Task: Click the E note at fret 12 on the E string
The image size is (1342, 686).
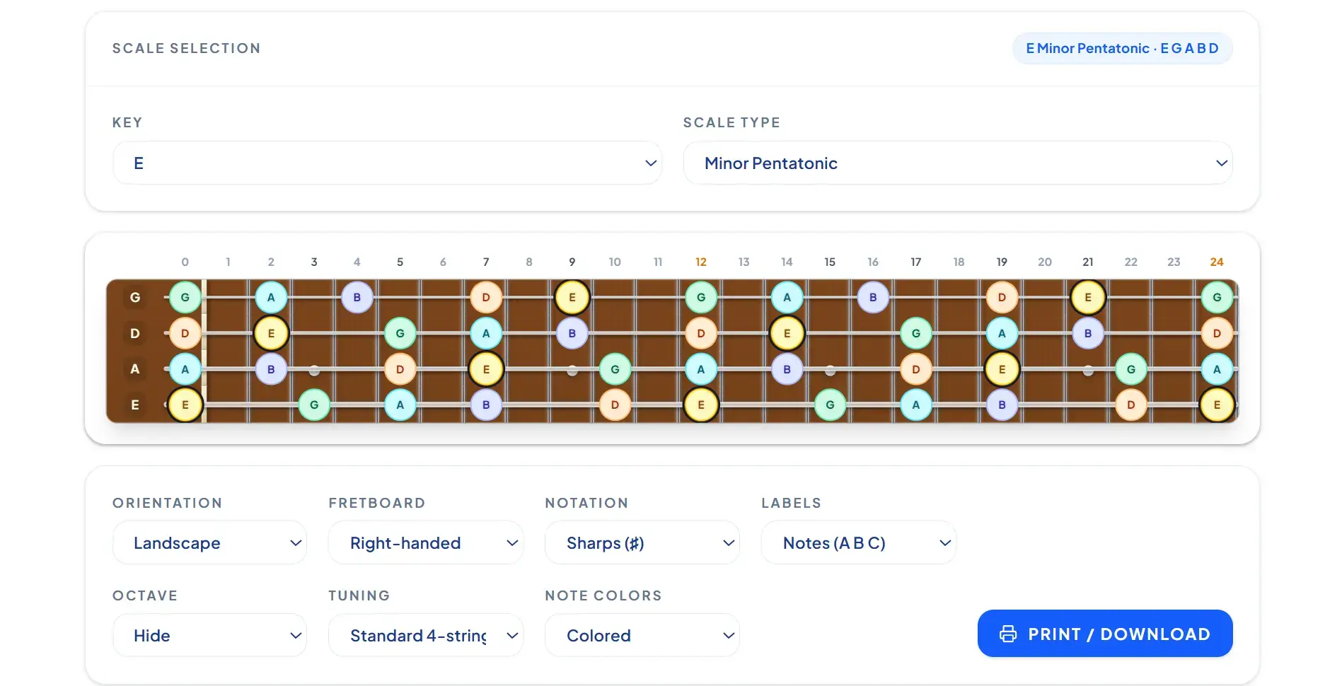Action: [x=701, y=405]
